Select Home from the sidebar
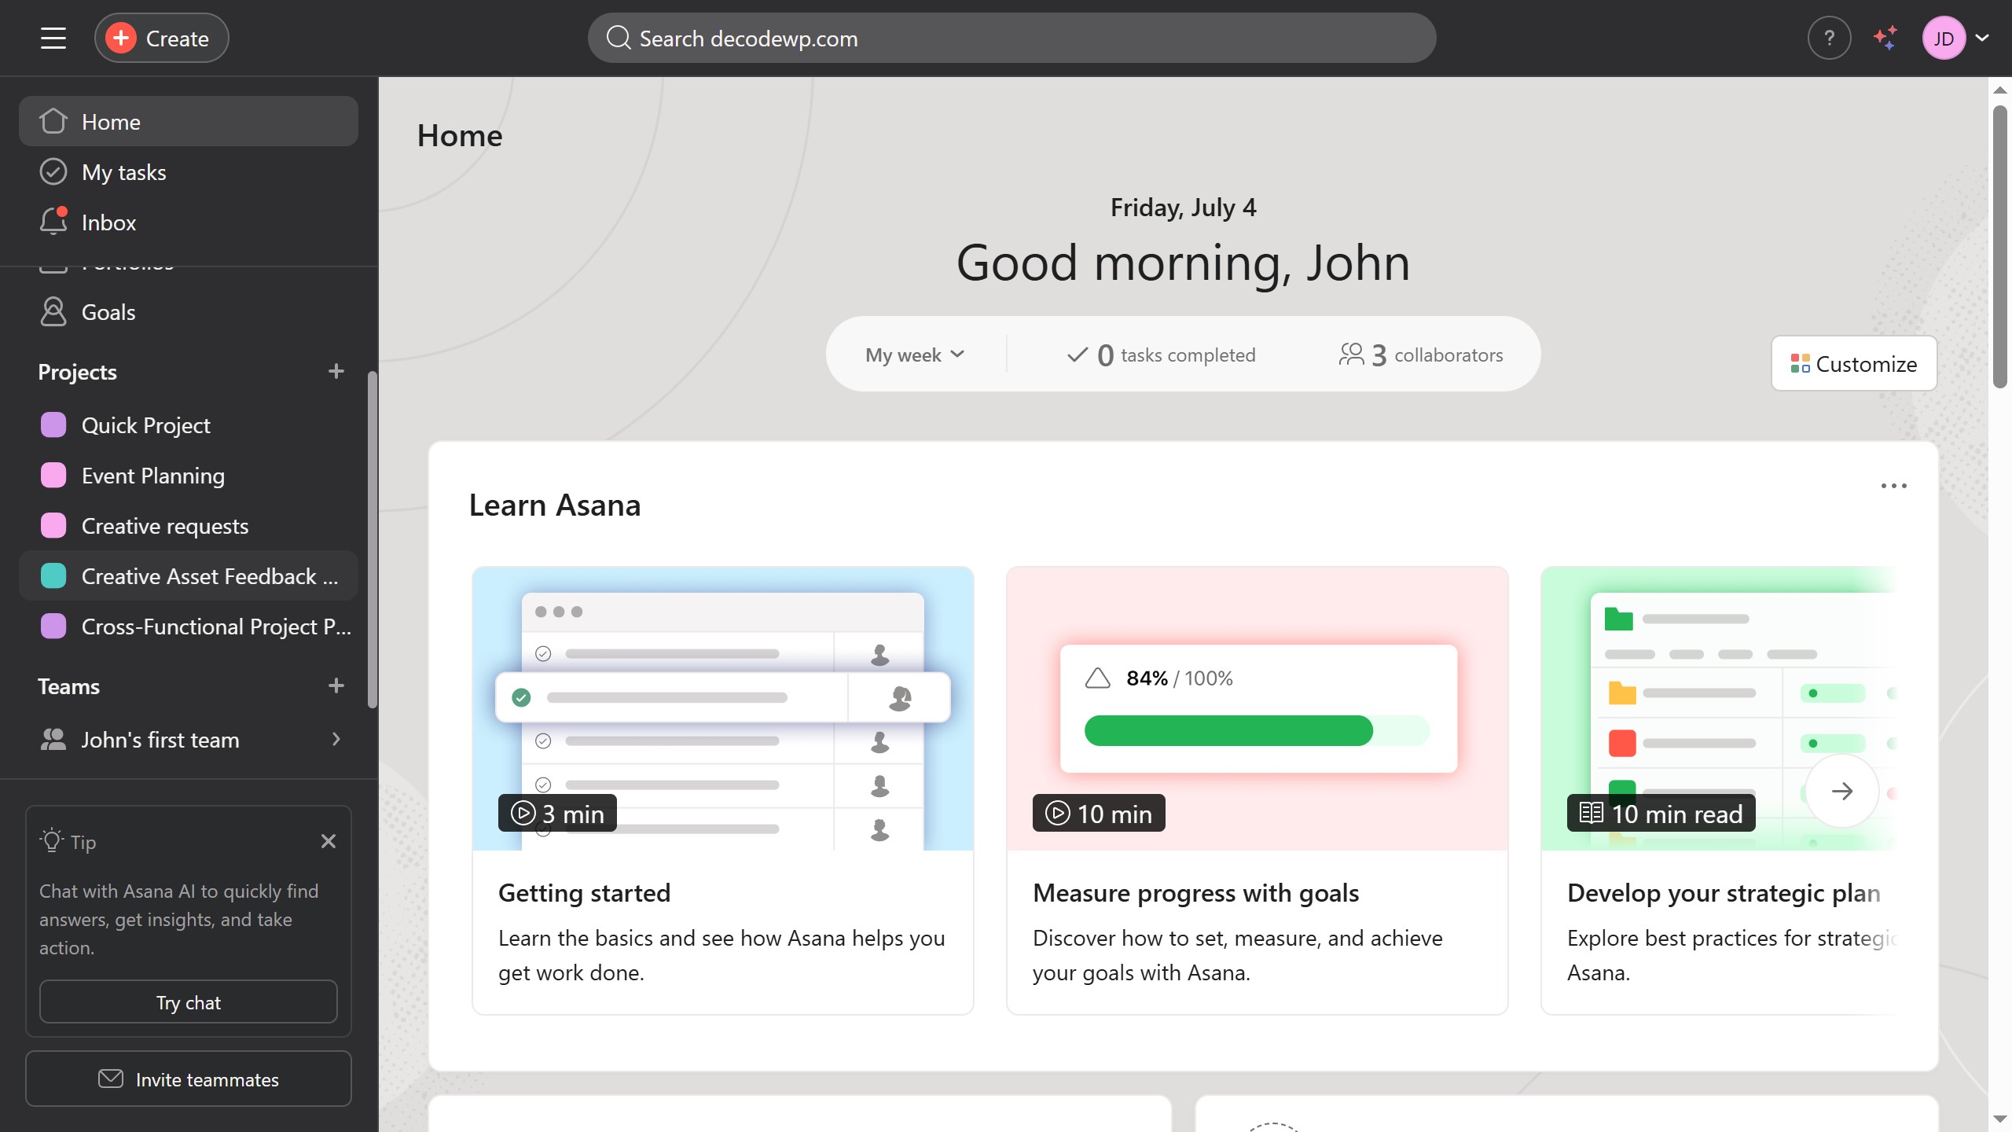 pos(111,121)
